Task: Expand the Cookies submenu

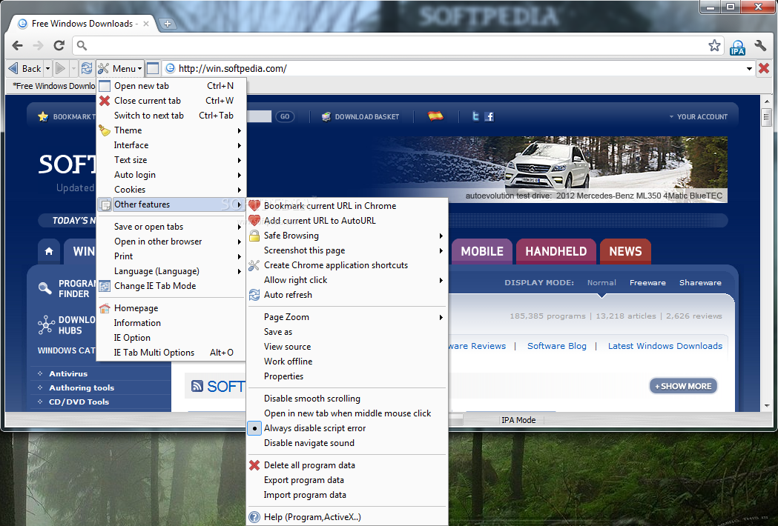Action: tap(171, 190)
